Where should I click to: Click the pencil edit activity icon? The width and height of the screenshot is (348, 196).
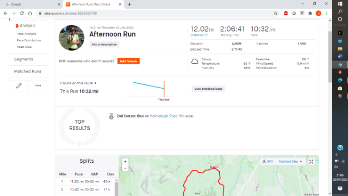click(19, 85)
